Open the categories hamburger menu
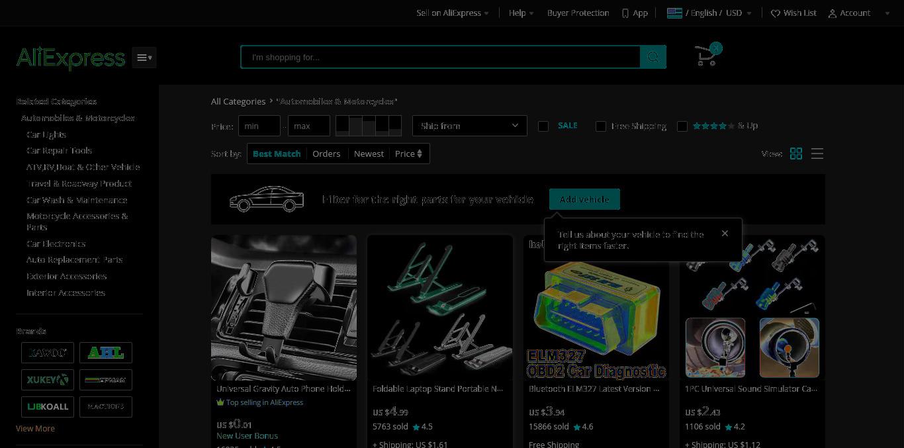Image resolution: width=904 pixels, height=448 pixels. (144, 58)
